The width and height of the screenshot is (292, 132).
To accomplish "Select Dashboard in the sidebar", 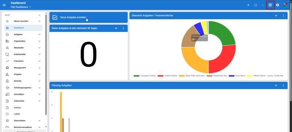I will coord(23,28).
